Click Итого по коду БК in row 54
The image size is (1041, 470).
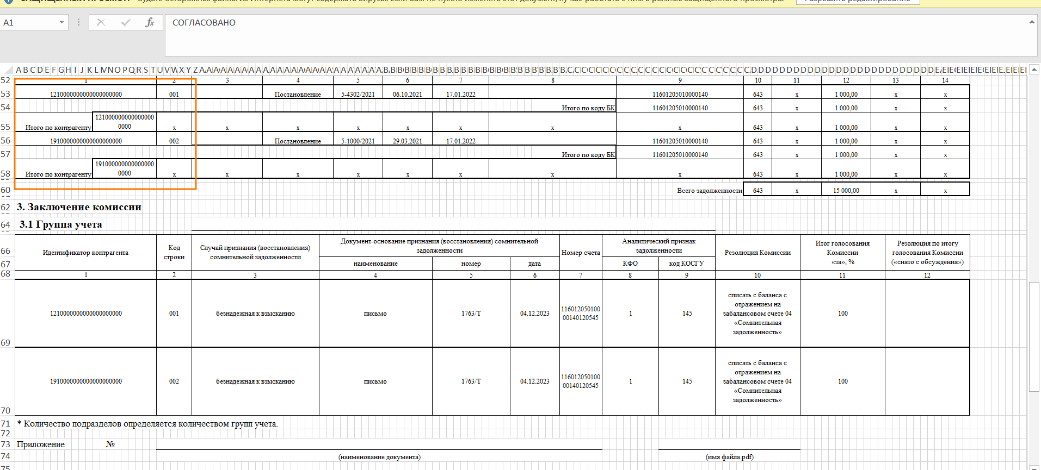point(588,108)
